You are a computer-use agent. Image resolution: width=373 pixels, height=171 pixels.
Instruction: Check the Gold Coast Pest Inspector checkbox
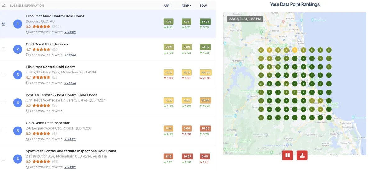[3, 131]
